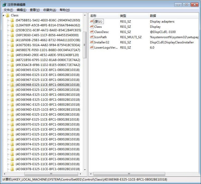The width and height of the screenshot is (201, 184).
Task: Click the ab icon next to LowerLogoVer value
Action: click(92, 47)
